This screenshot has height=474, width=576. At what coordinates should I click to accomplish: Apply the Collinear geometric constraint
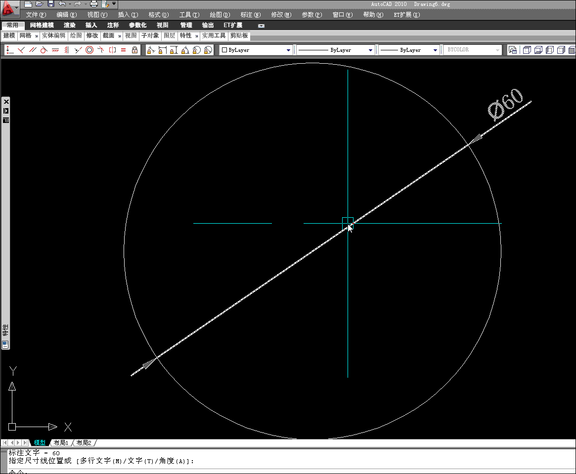click(78, 50)
